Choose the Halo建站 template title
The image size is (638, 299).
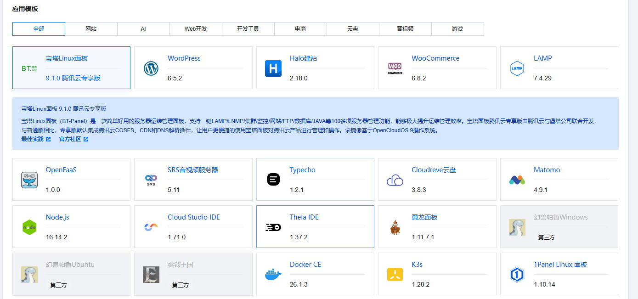304,58
